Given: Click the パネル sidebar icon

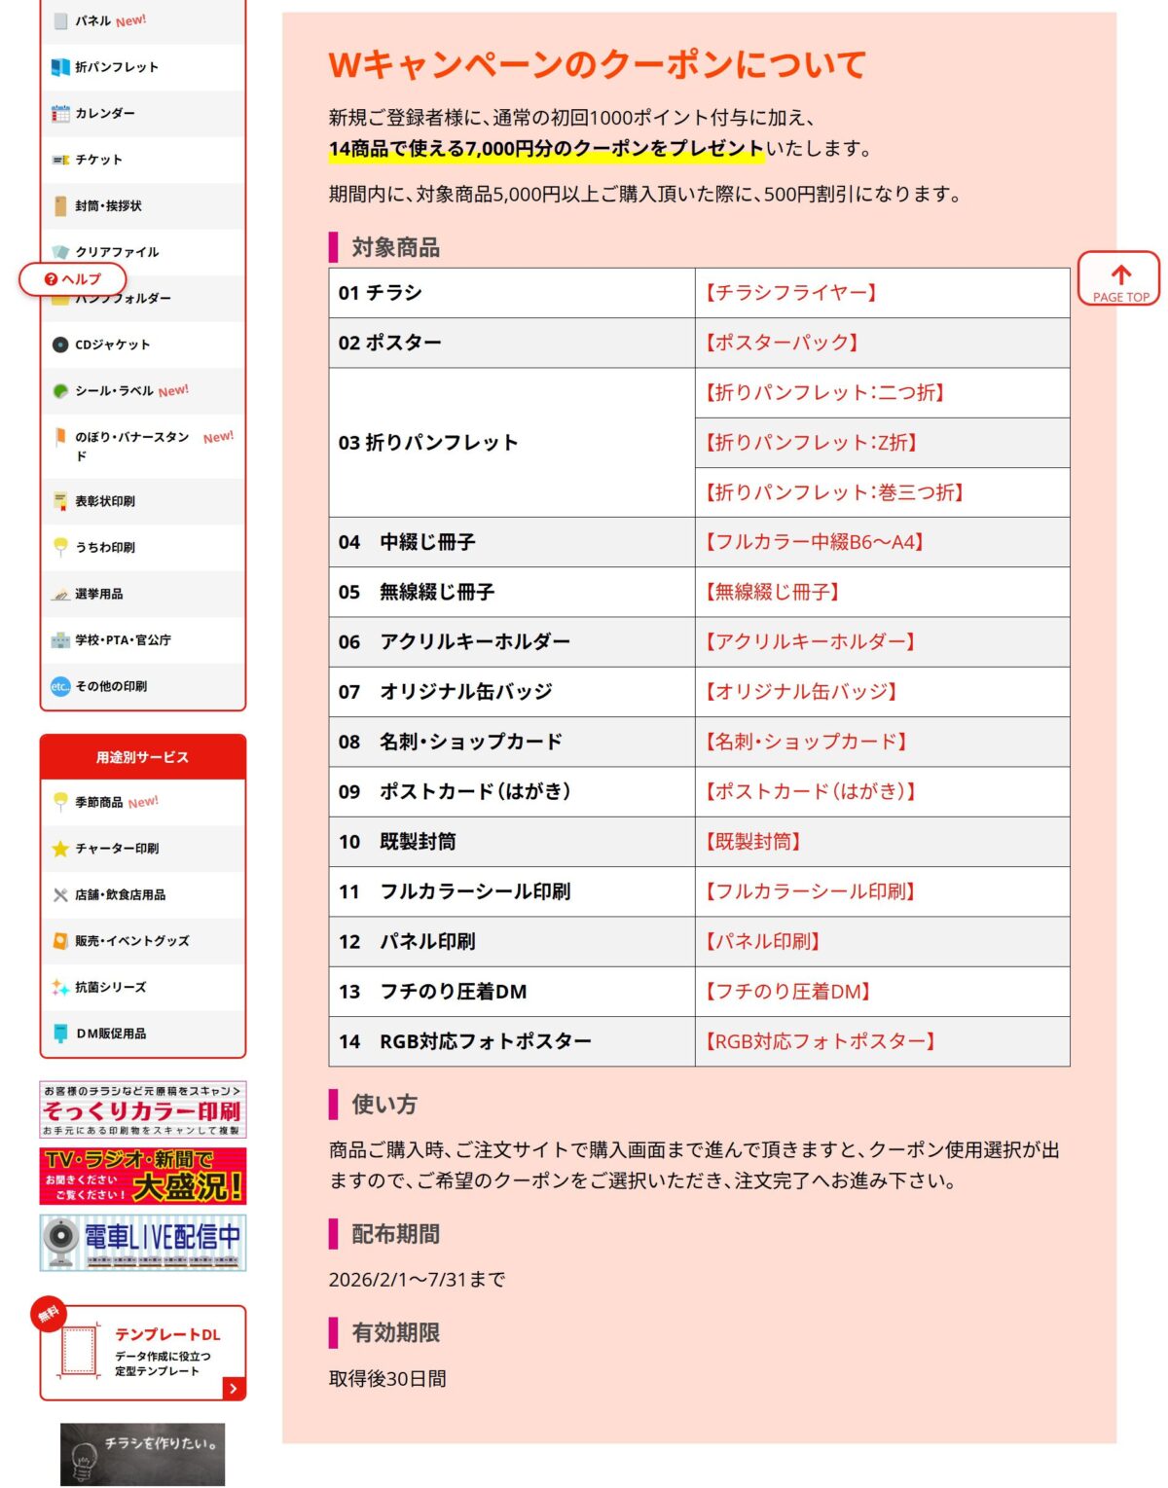Looking at the screenshot, I should point(60,20).
